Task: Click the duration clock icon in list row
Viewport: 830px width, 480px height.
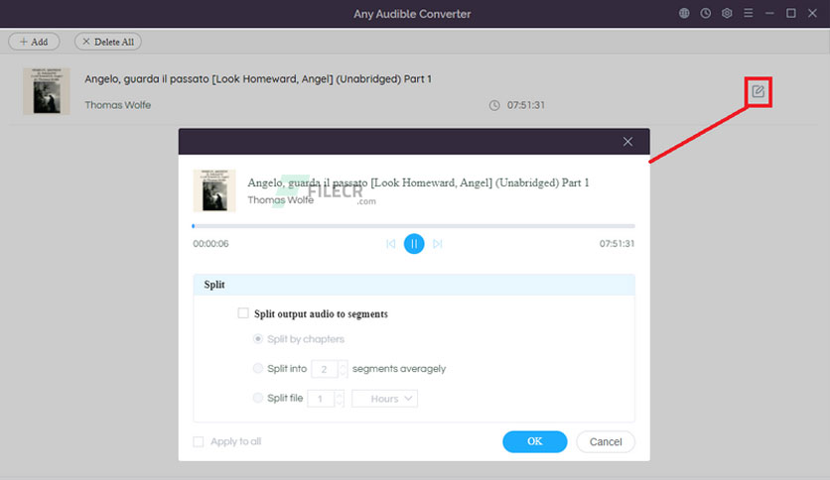Action: [494, 105]
